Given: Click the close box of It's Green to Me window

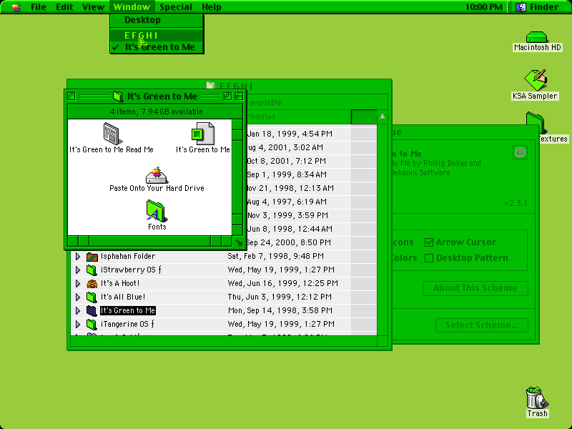Looking at the screenshot, I should pos(71,96).
